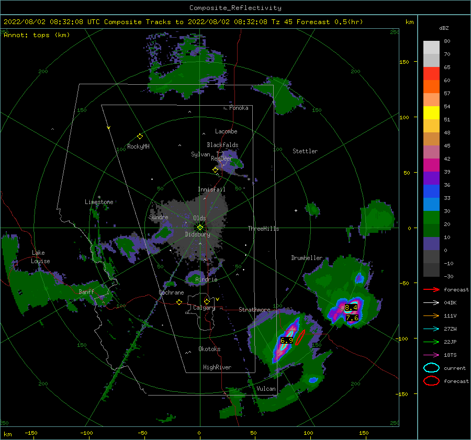Viewport: 471px width, 440px height.
Task: Click the yellow diamond marker below RedDeer
Action: click(x=216, y=170)
